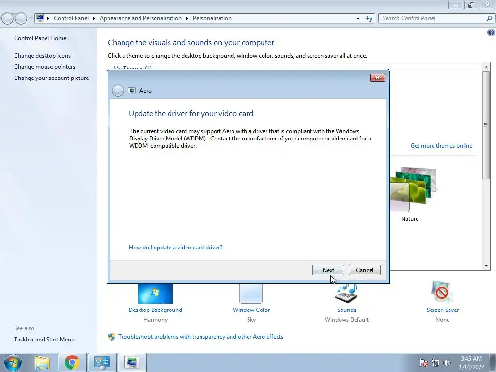The width and height of the screenshot is (496, 372).
Task: Click the address bar Personalization icon
Action: pyautogui.click(x=40, y=18)
